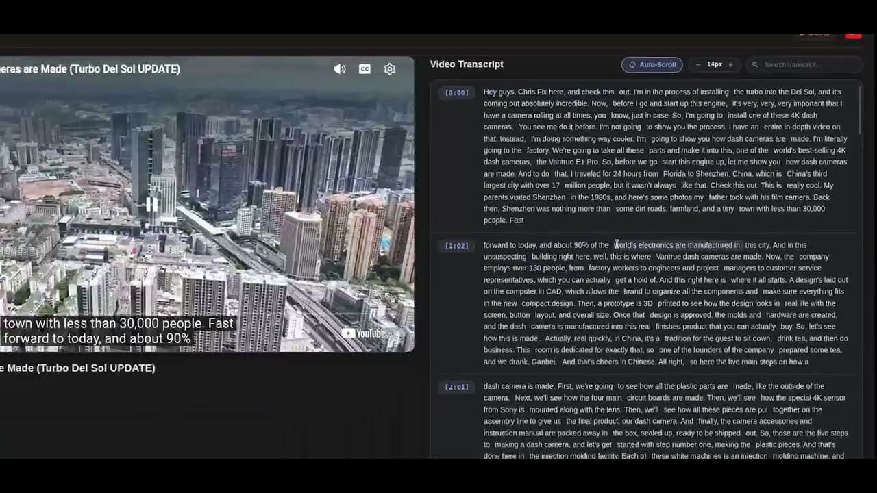This screenshot has width=877, height=493.
Task: Increase transcript font size with the plus button
Action: pos(730,64)
